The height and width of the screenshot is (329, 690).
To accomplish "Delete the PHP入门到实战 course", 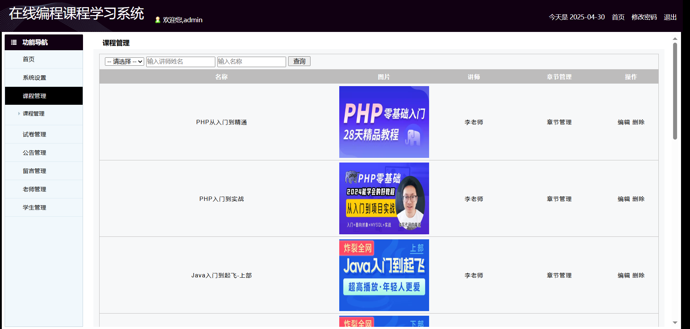I will tap(638, 199).
